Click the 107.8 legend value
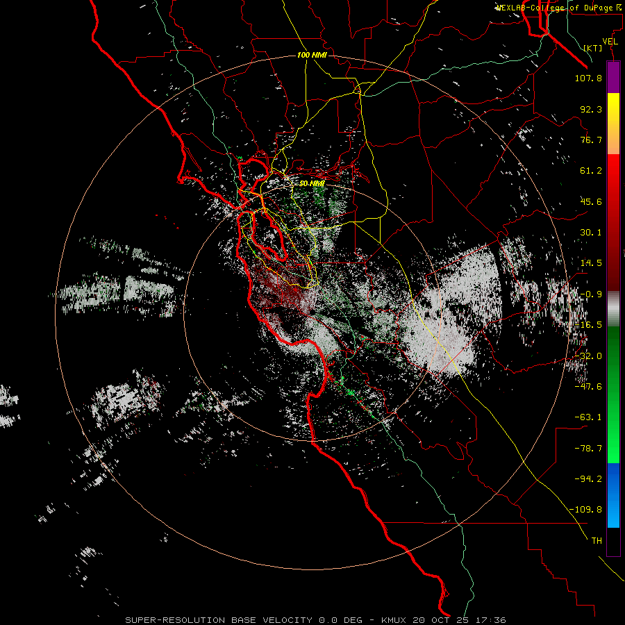625x625 pixels. 588,78
